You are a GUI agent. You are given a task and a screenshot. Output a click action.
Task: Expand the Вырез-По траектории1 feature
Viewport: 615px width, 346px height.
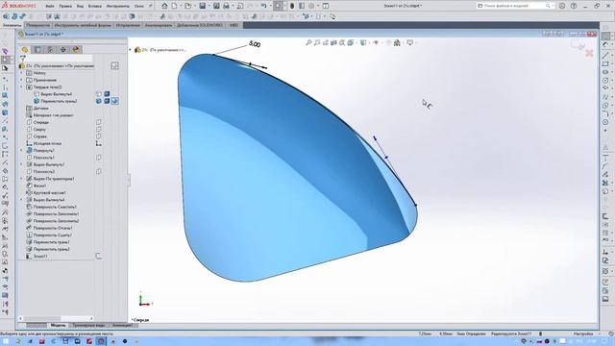21,179
